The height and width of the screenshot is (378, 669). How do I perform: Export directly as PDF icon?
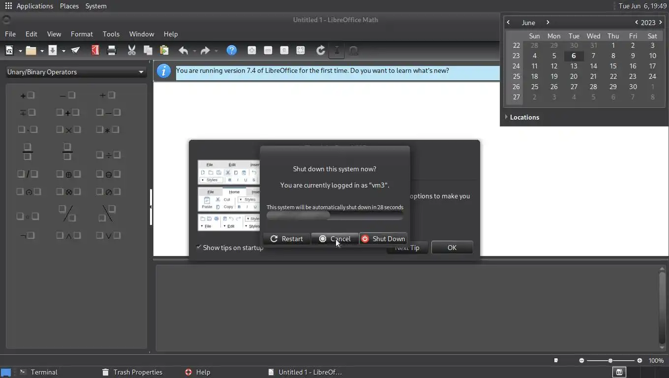coord(95,50)
